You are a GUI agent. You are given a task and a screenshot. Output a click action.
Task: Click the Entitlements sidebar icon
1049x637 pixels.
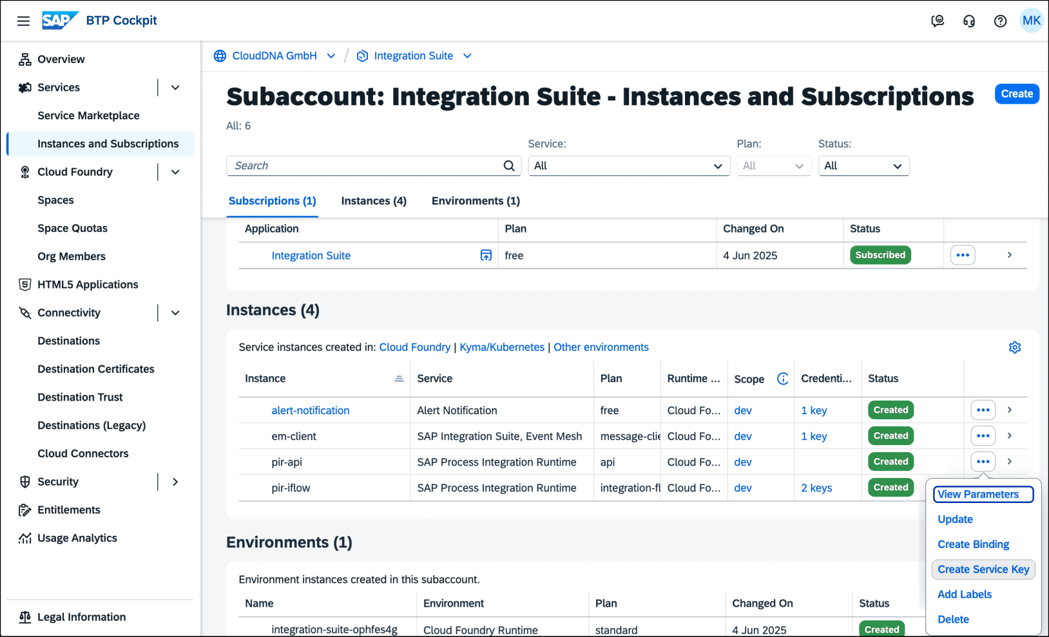(24, 510)
